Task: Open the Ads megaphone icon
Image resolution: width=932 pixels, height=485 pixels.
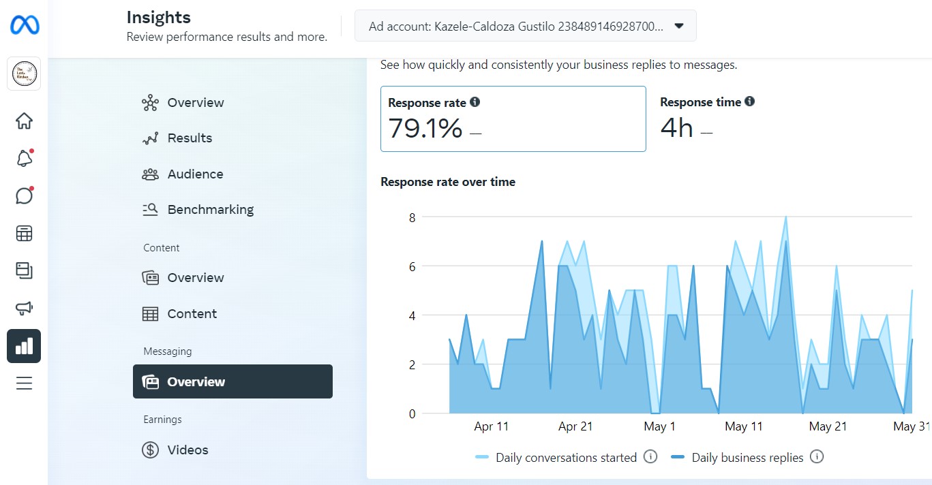Action: [24, 309]
